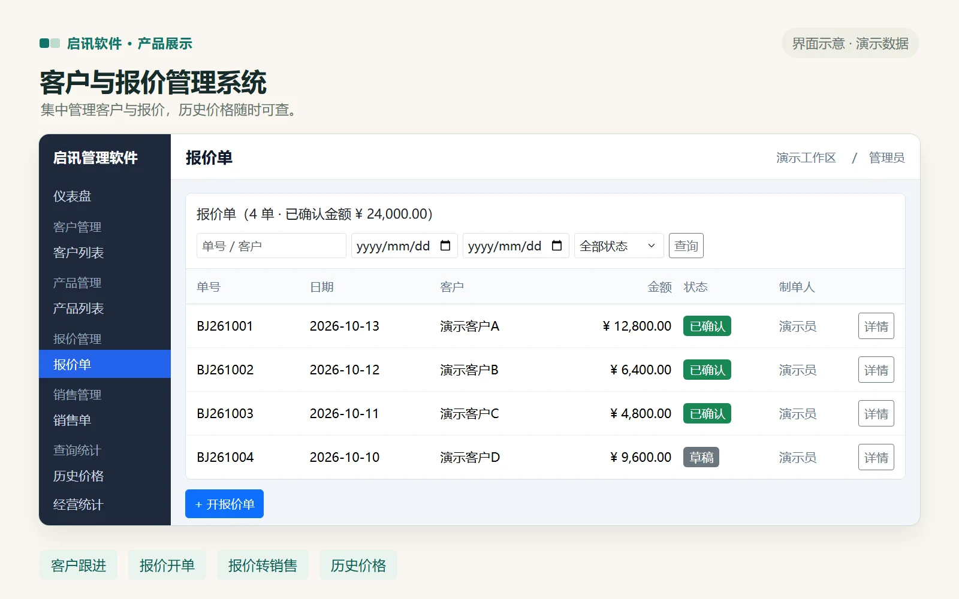This screenshot has height=599, width=959.
Task: Open 经营统计 in sidebar
Action: pos(105,504)
